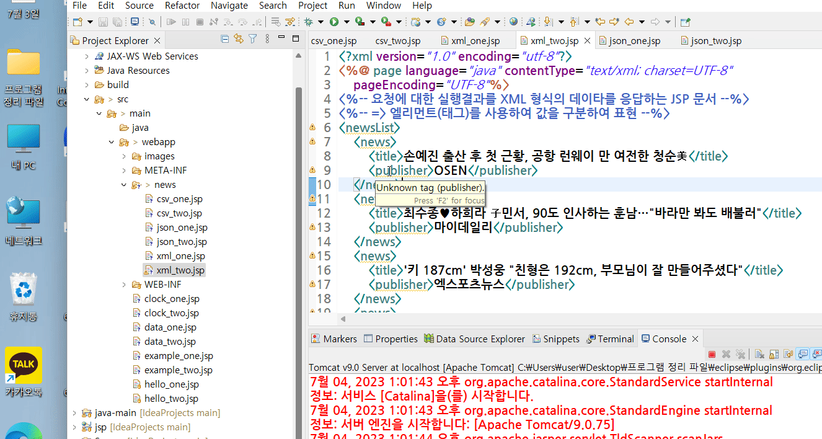
Task: Switch to the Terminal tab
Action: (x=610, y=339)
